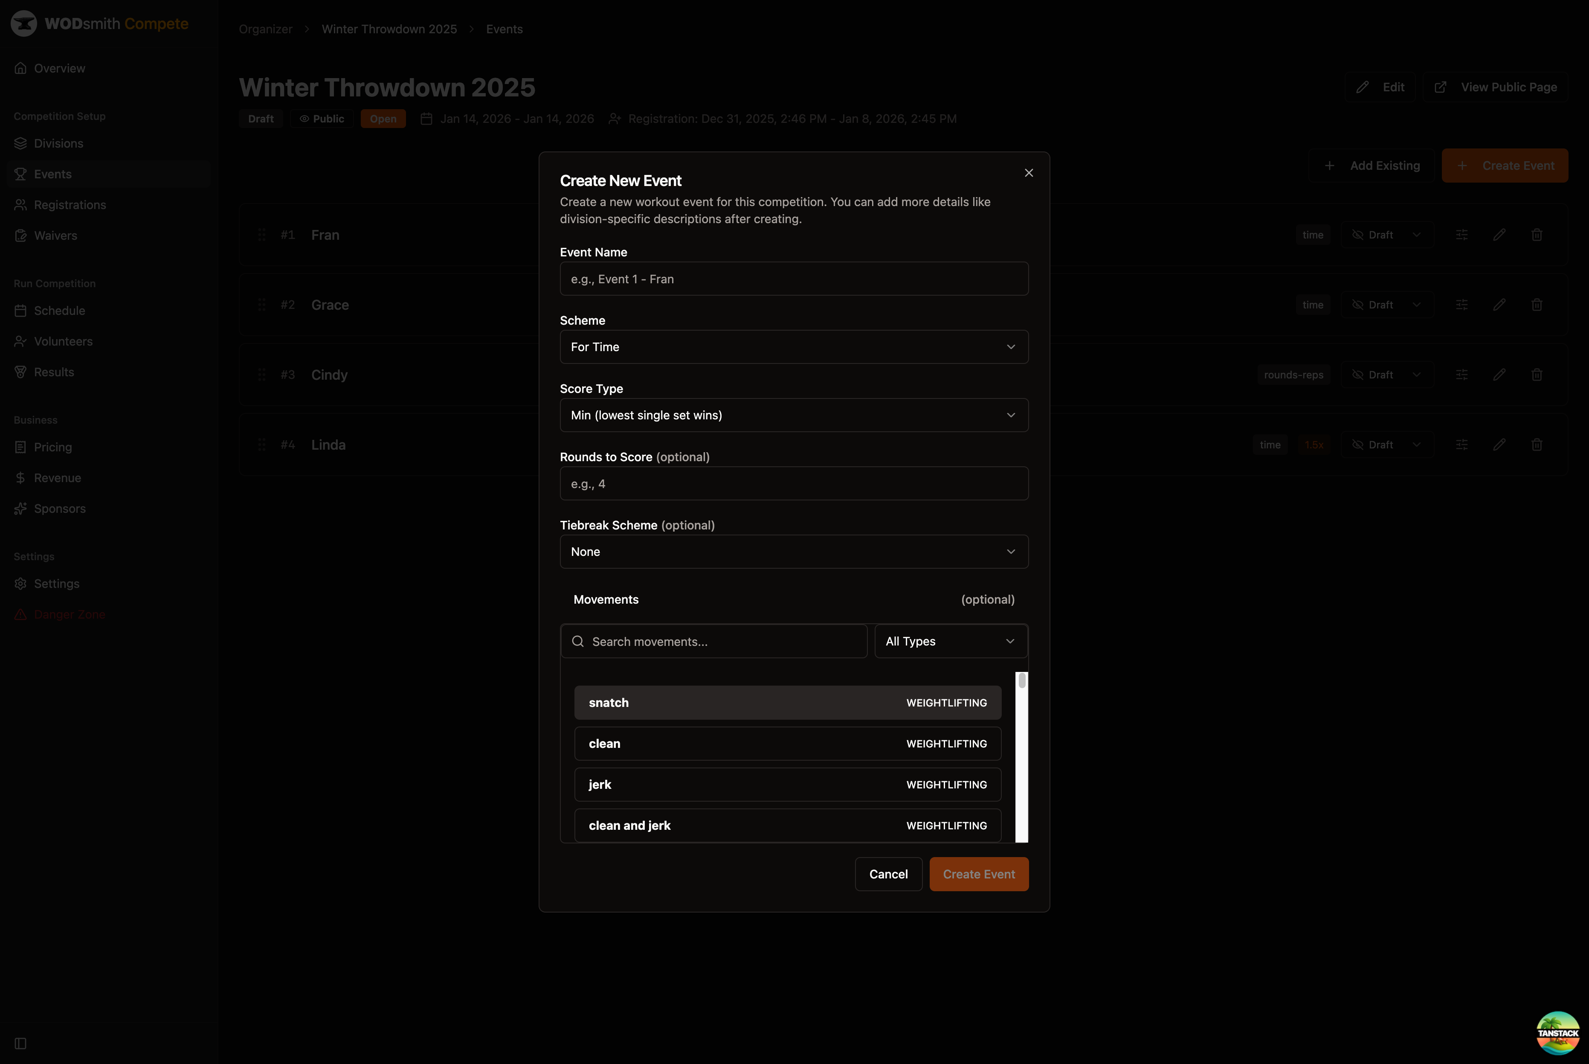Click the Open registration badge
Screen dimensions: 1589x1064
tap(383, 119)
